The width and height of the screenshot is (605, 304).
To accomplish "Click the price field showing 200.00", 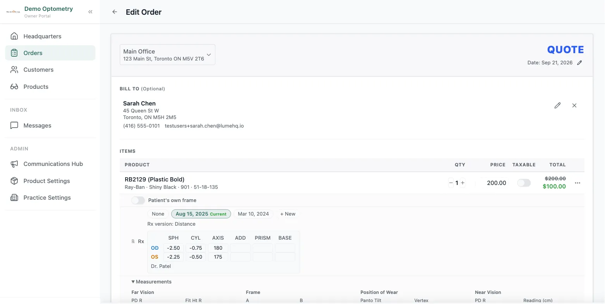I will (495, 183).
